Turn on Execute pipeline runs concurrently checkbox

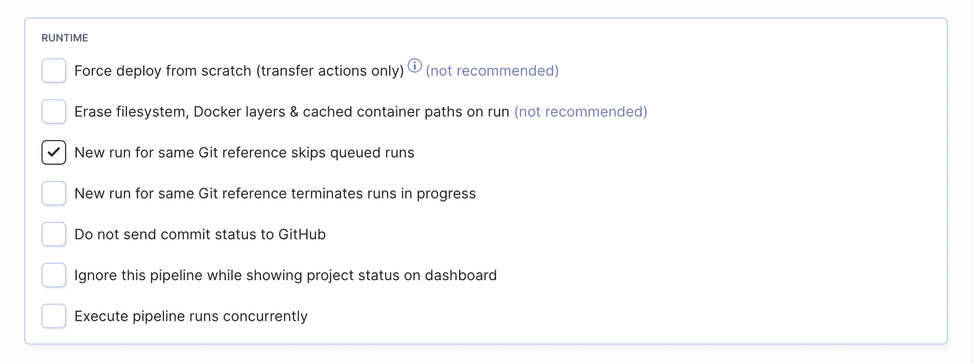pyautogui.click(x=54, y=316)
